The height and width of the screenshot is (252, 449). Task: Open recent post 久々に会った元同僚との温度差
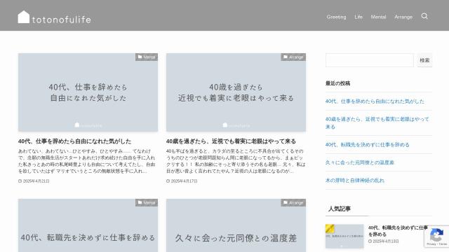(x=359, y=162)
